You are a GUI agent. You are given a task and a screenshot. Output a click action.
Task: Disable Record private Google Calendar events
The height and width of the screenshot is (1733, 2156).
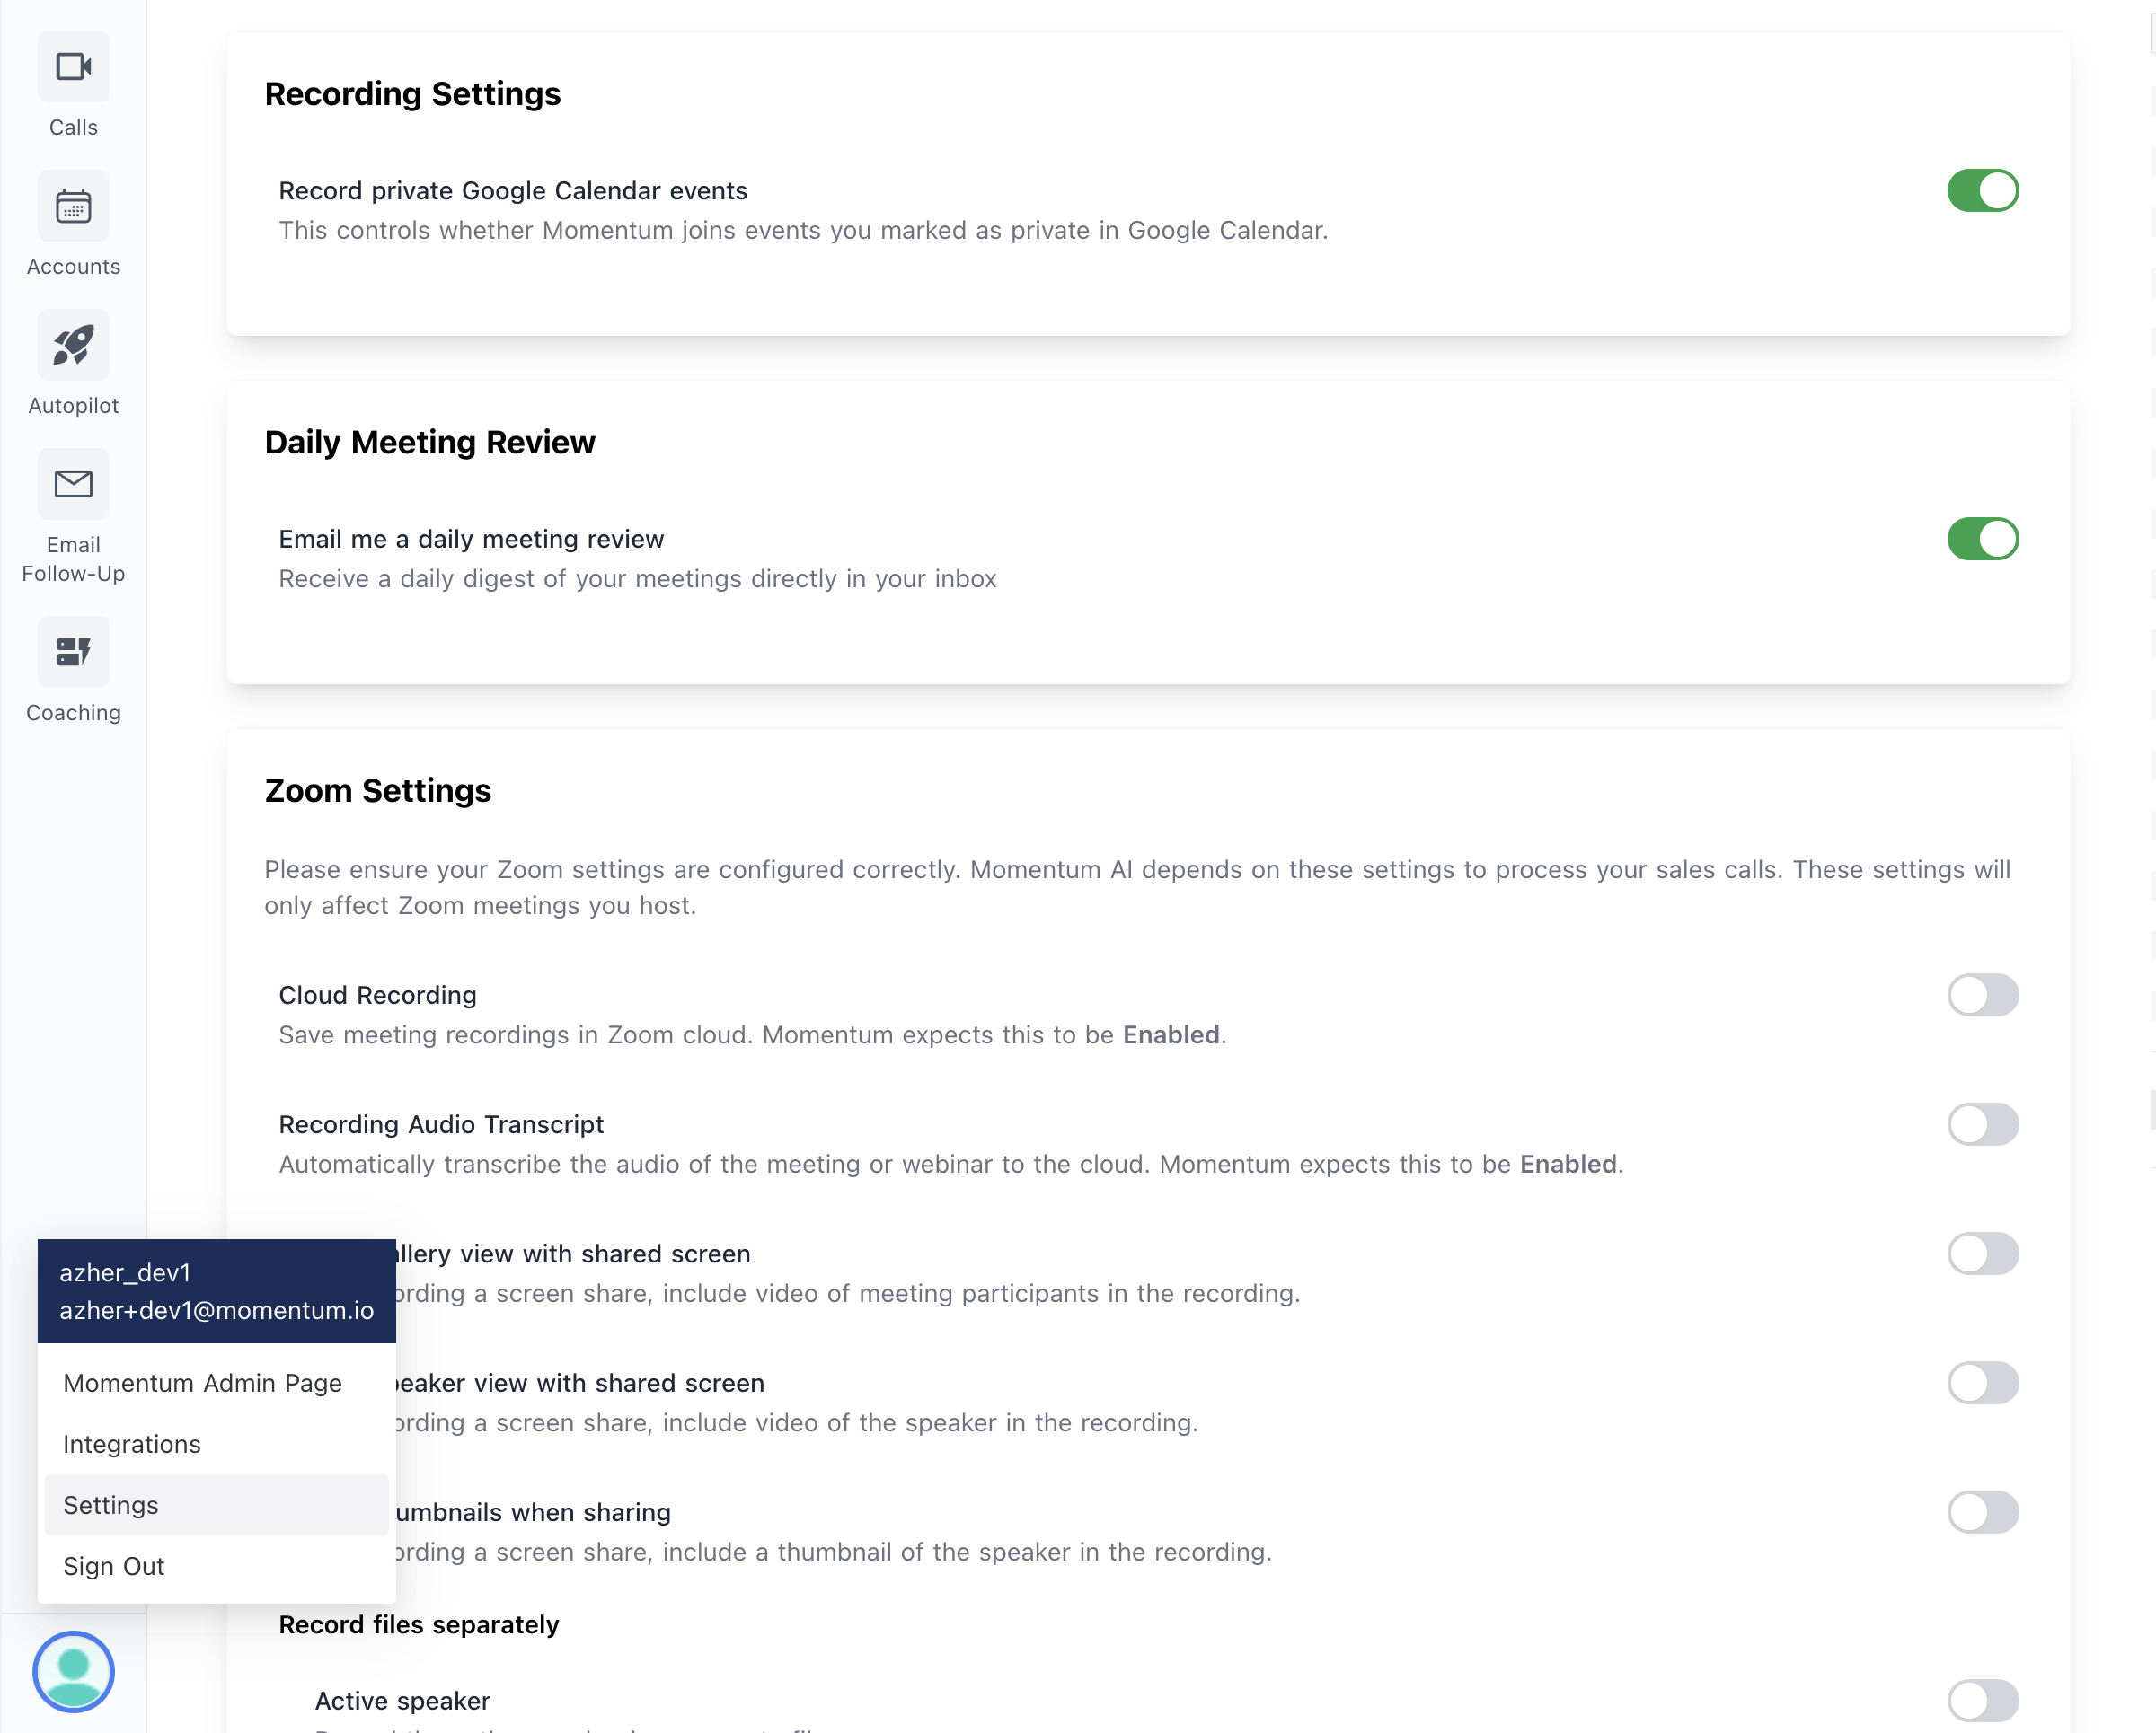tap(1984, 191)
